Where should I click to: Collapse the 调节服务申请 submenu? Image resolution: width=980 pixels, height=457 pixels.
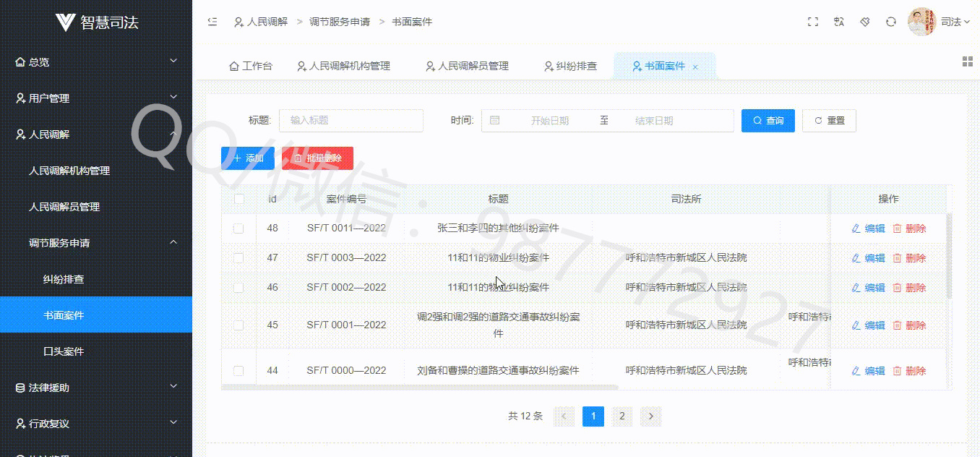(x=96, y=243)
